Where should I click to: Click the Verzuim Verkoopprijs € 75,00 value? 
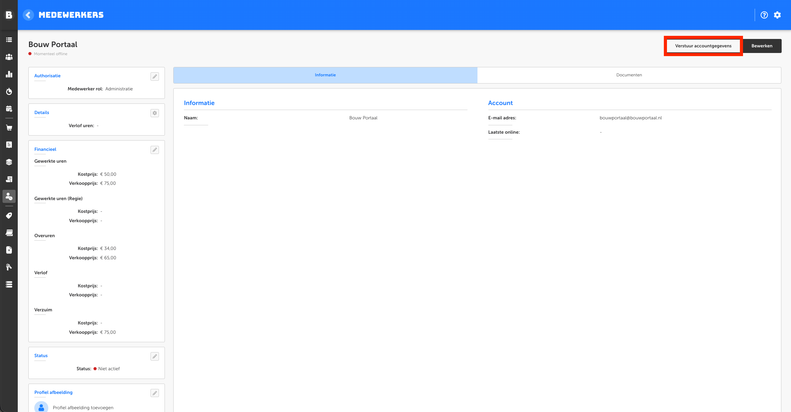(108, 332)
